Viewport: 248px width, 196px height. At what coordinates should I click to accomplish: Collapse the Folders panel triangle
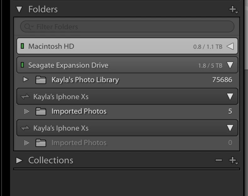click(19, 9)
